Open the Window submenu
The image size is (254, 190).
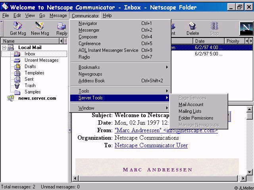tap(120, 108)
